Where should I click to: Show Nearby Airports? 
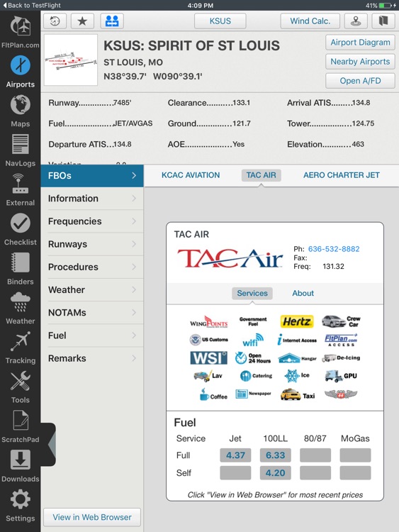tap(360, 62)
